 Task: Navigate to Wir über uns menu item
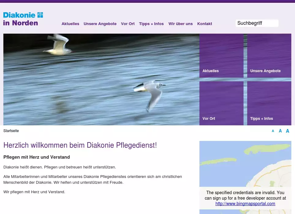[x=180, y=24]
